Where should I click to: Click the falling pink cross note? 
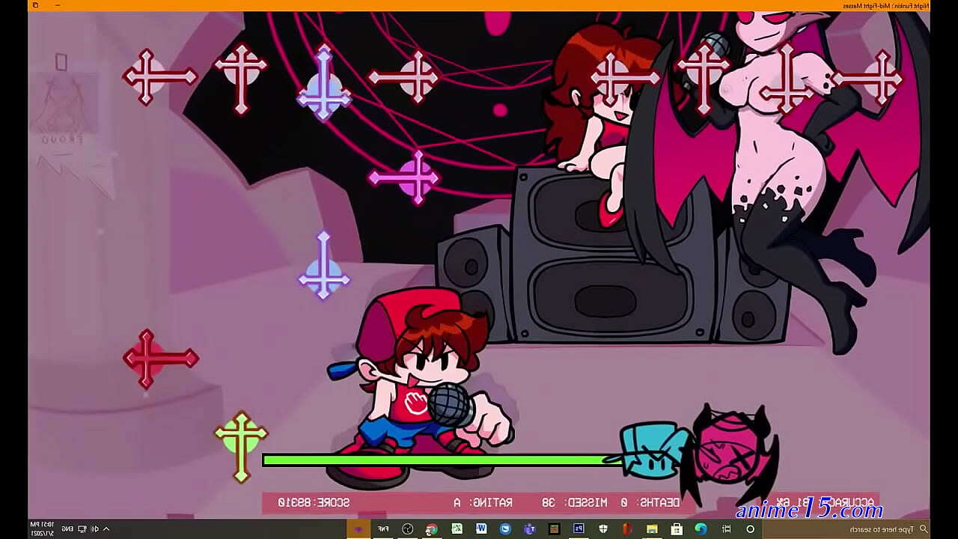point(406,178)
